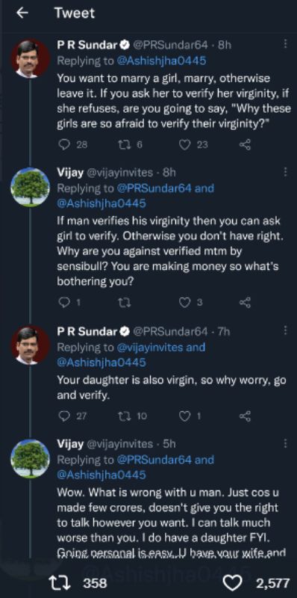This screenshot has width=297, height=598.
Task: Open P R Sundar's profile photo at top
Action: click(x=31, y=59)
